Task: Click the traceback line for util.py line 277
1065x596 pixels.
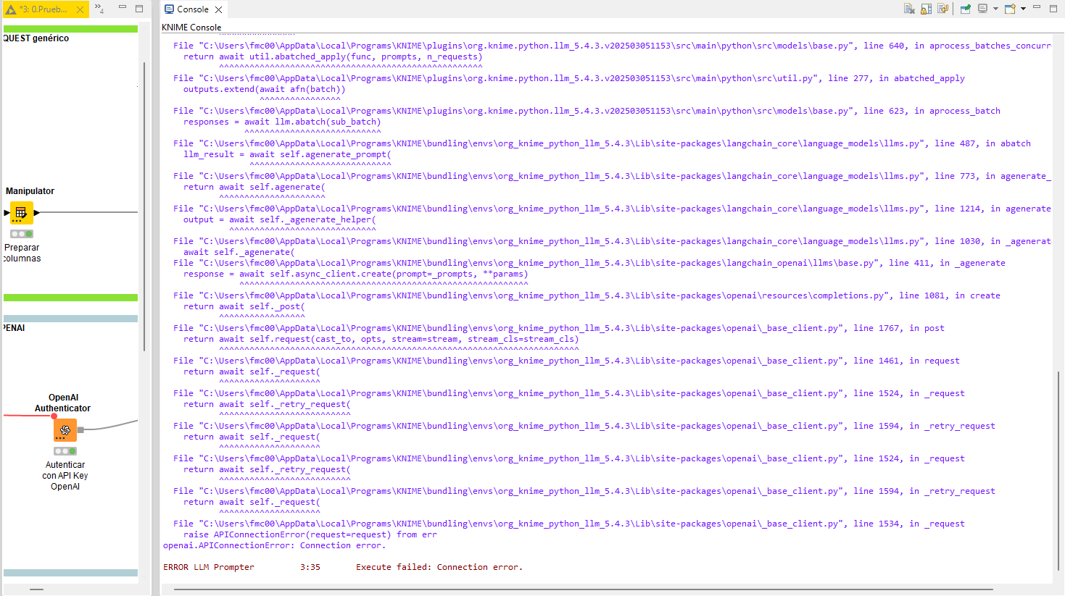Action: point(569,78)
